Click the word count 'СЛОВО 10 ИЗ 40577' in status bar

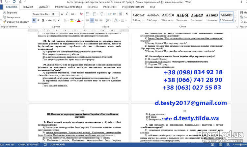point(29,144)
